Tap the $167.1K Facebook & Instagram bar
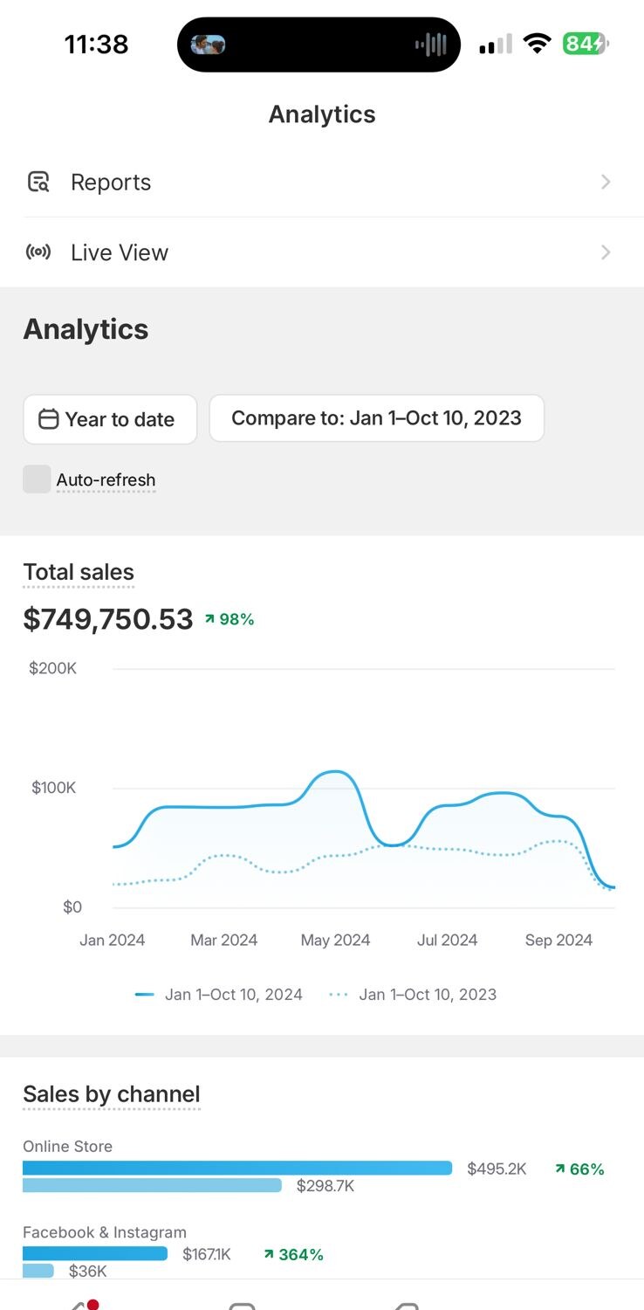Screen dimensions: 644x1310 [95, 1254]
